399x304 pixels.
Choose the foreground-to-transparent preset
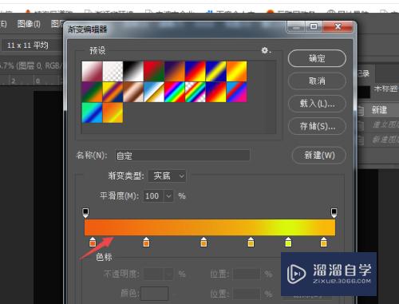[113, 71]
